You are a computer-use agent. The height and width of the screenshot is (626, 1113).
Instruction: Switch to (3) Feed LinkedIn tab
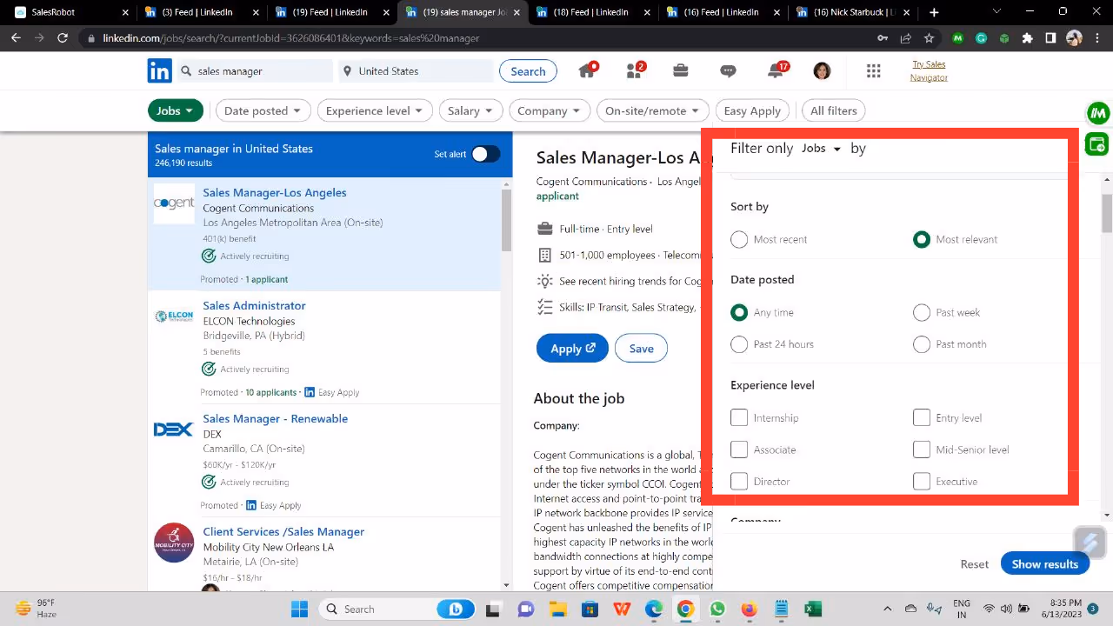coord(201,12)
